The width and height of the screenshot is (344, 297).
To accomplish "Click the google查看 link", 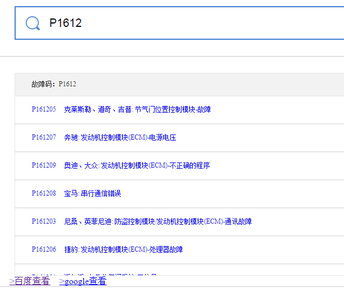I will point(83,281).
